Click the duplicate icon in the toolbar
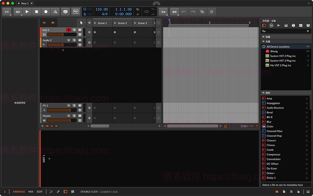This screenshot has width=313, height=196. pyautogui.click(x=202, y=12)
